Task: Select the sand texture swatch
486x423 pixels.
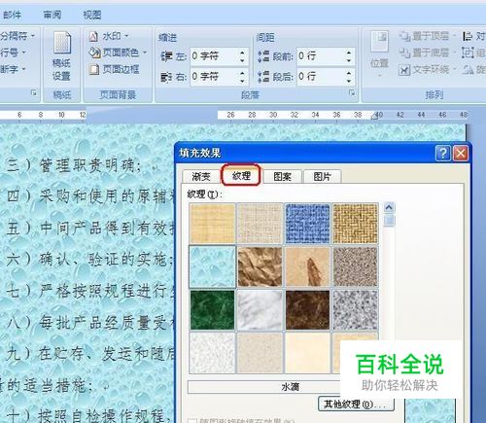Action: 356,266
